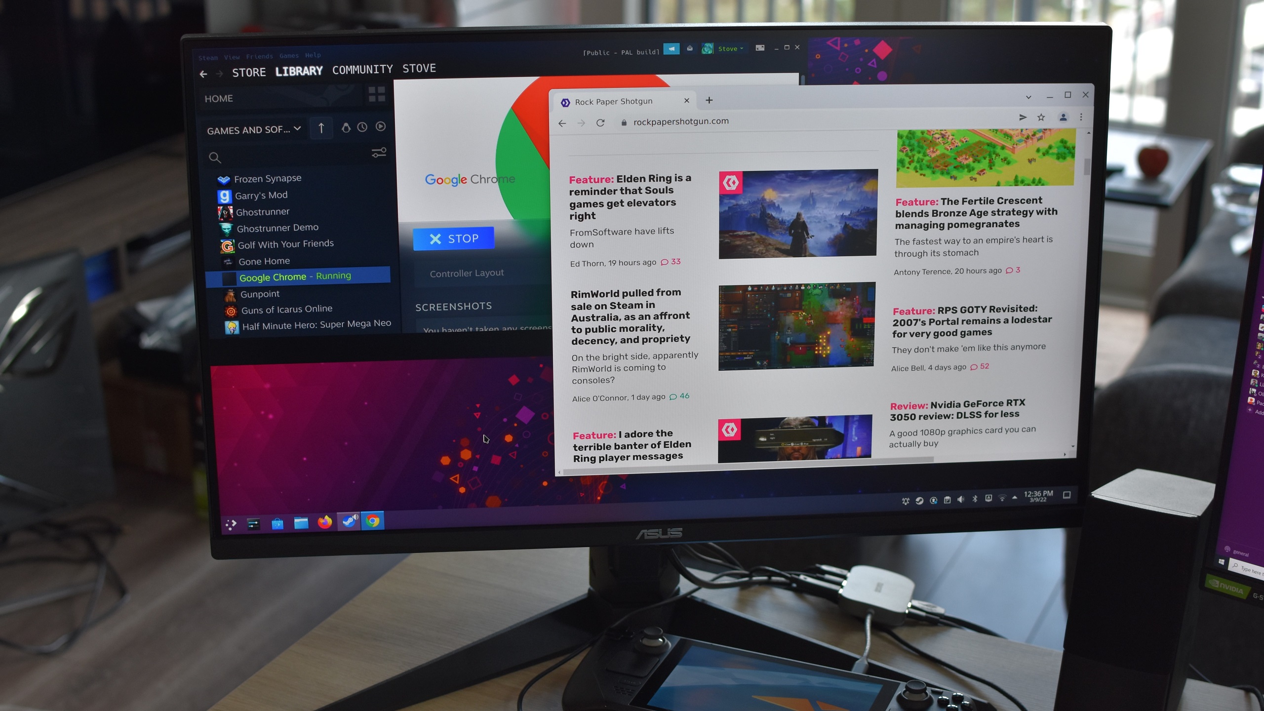This screenshot has width=1264, height=711.
Task: Click the Chrome icon in taskbar
Action: tap(372, 522)
